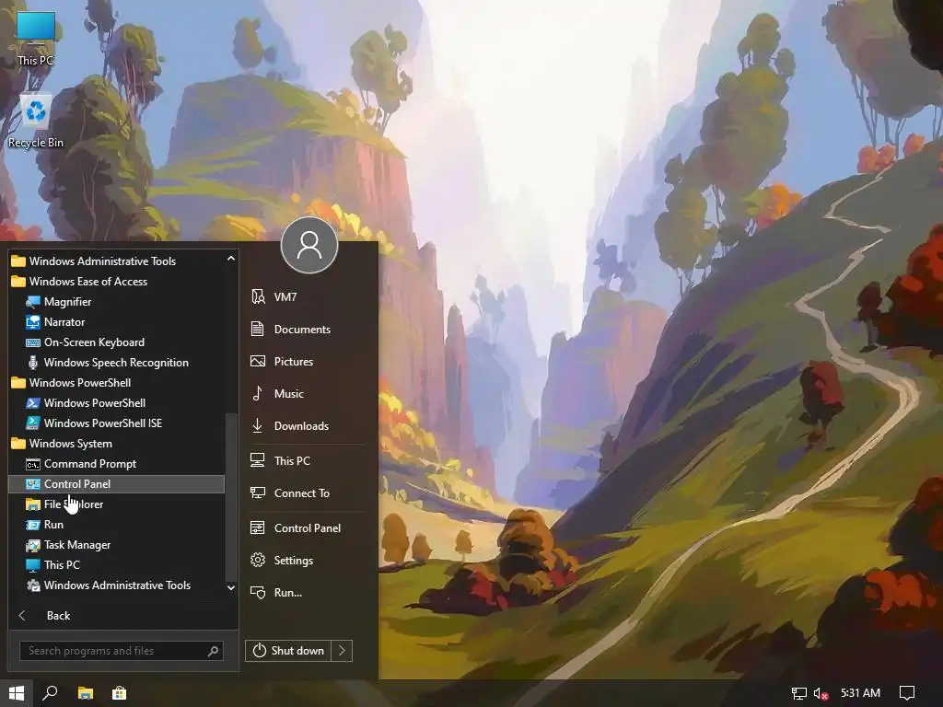Open Run in the Windows System folder
The height and width of the screenshot is (707, 943).
[x=116, y=524]
